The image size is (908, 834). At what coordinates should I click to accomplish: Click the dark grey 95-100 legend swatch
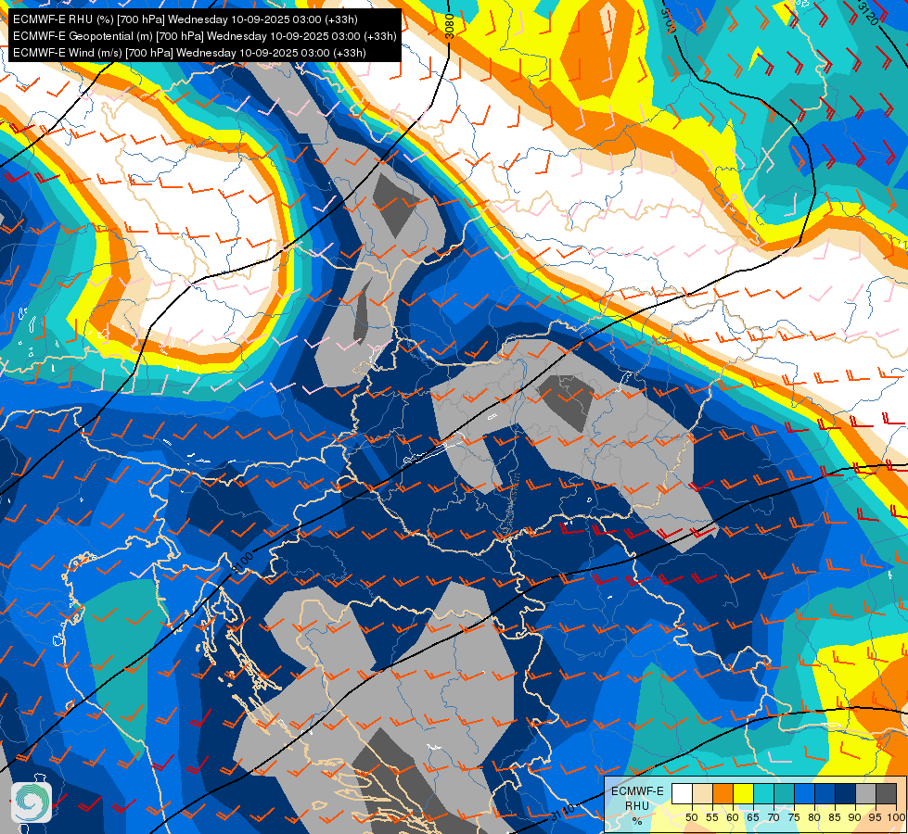tap(886, 793)
